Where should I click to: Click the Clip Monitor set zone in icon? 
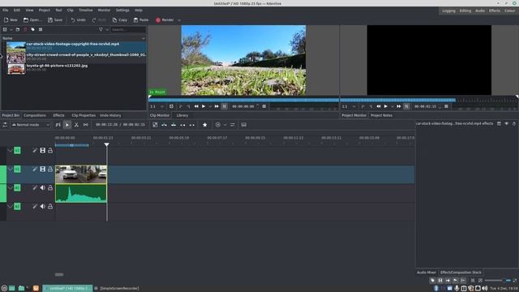point(180,106)
